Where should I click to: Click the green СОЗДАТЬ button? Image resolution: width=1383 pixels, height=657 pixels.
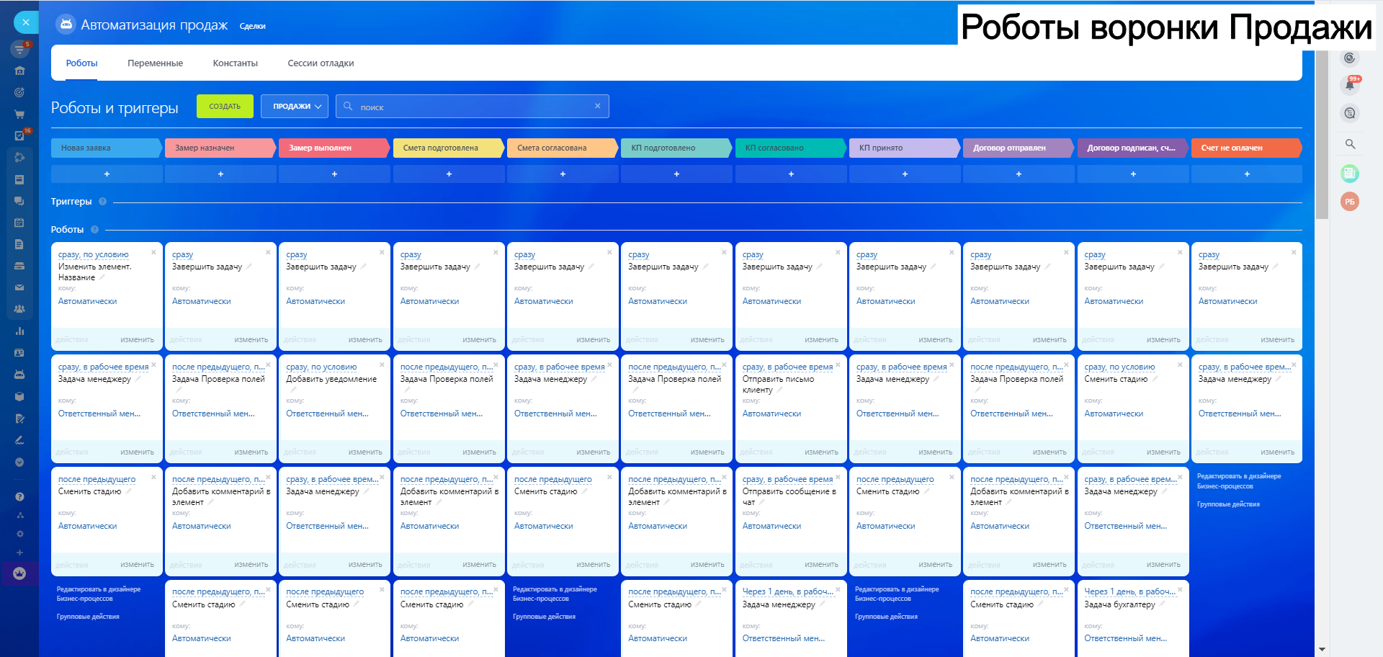pyautogui.click(x=225, y=106)
